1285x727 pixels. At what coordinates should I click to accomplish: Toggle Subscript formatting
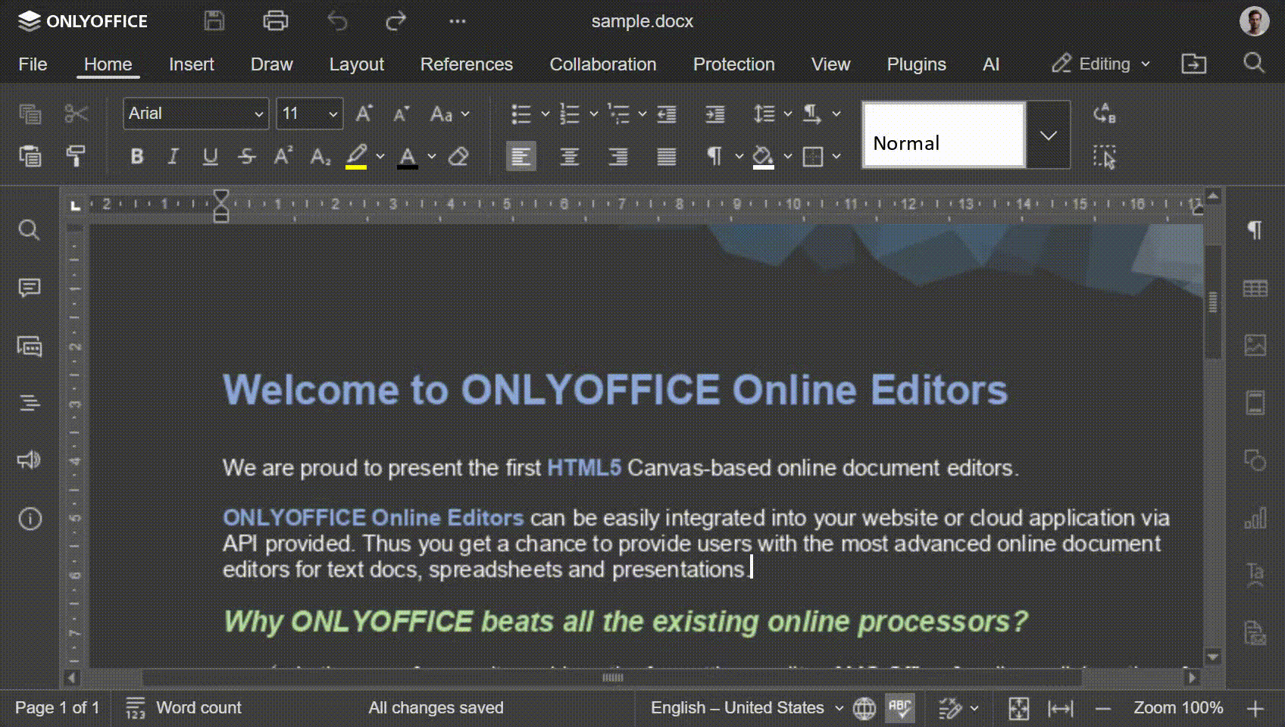(x=320, y=157)
